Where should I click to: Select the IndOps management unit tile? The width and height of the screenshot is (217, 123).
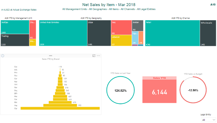tap(15, 27)
